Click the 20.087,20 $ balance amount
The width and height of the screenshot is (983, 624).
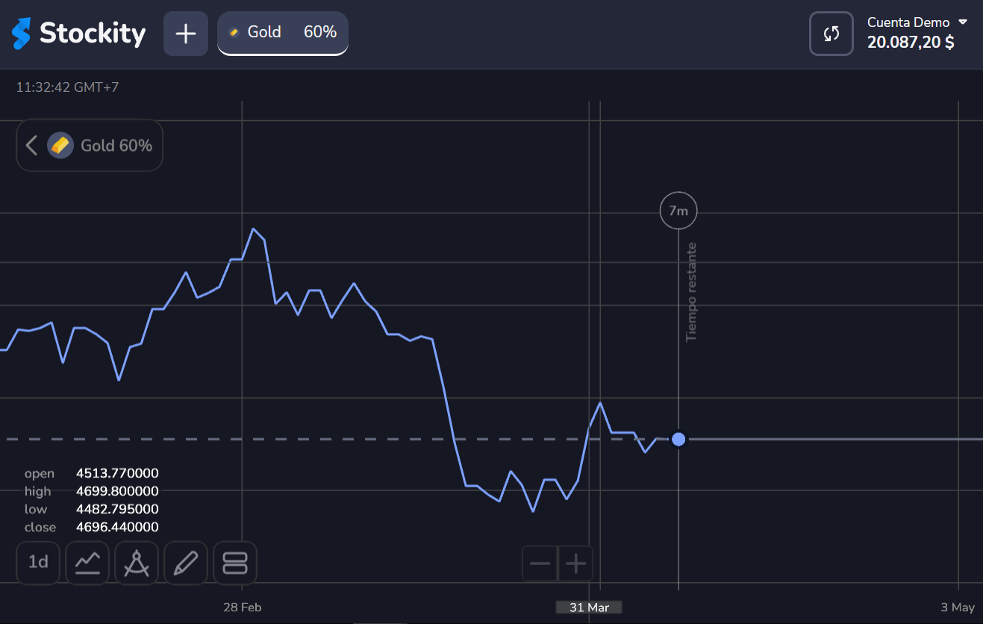[911, 43]
